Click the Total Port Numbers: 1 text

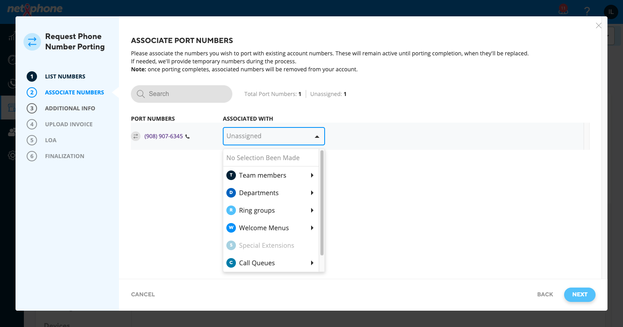tap(273, 94)
